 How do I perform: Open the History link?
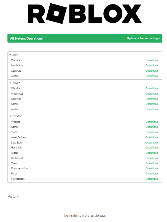[x=13, y=196]
